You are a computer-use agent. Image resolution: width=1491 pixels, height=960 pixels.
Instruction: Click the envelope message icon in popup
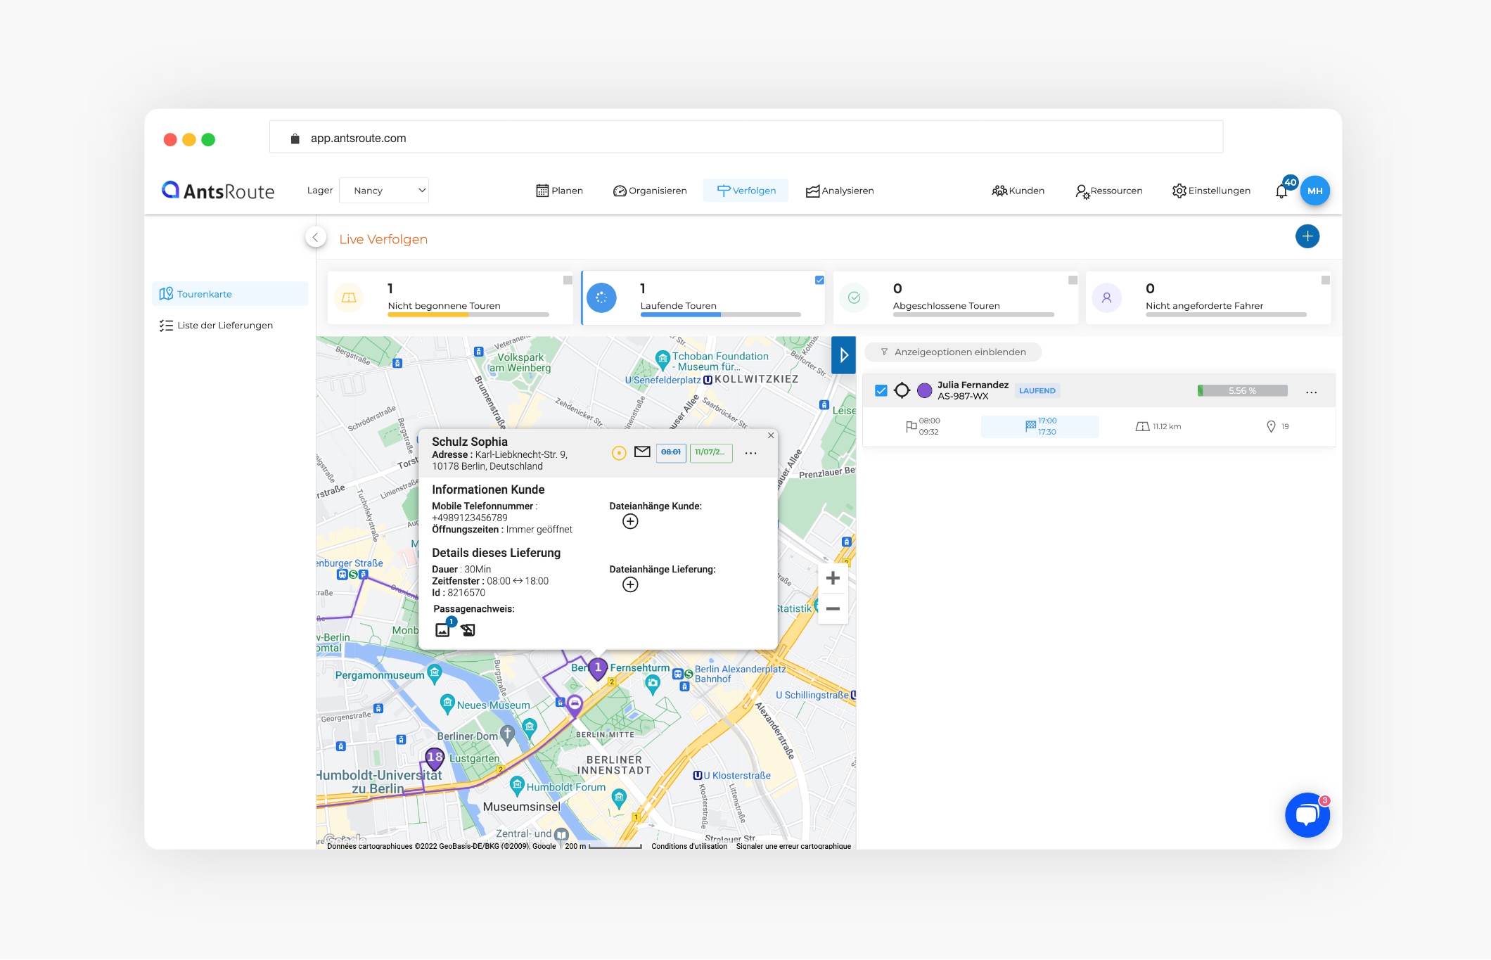pos(642,452)
